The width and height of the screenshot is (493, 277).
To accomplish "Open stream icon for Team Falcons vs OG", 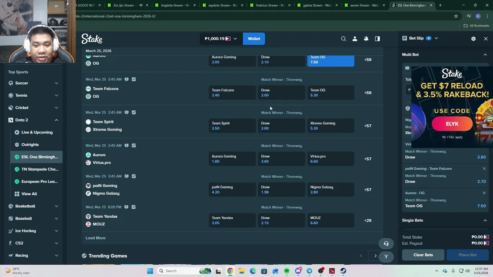I will 126,79.
